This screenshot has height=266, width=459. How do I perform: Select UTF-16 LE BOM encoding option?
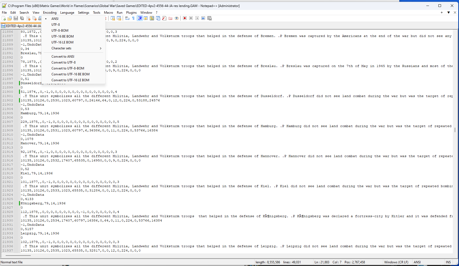pyautogui.click(x=73, y=42)
